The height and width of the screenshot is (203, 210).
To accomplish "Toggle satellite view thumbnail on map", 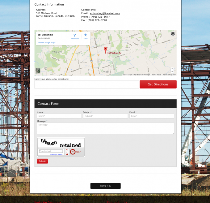I will [x=38, y=71].
